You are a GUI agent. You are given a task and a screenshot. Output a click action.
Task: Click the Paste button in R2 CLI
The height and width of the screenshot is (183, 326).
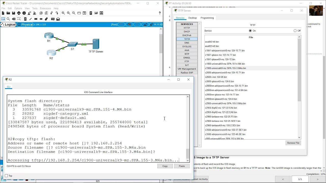[x=182, y=166]
